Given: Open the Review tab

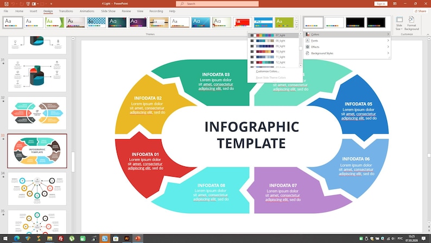Looking at the screenshot, I should (126, 11).
